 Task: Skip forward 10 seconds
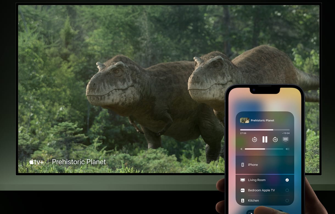pos(275,139)
